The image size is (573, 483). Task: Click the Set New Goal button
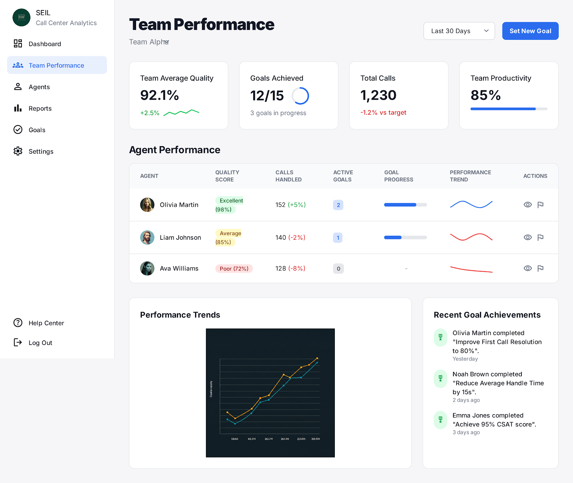pyautogui.click(x=530, y=31)
